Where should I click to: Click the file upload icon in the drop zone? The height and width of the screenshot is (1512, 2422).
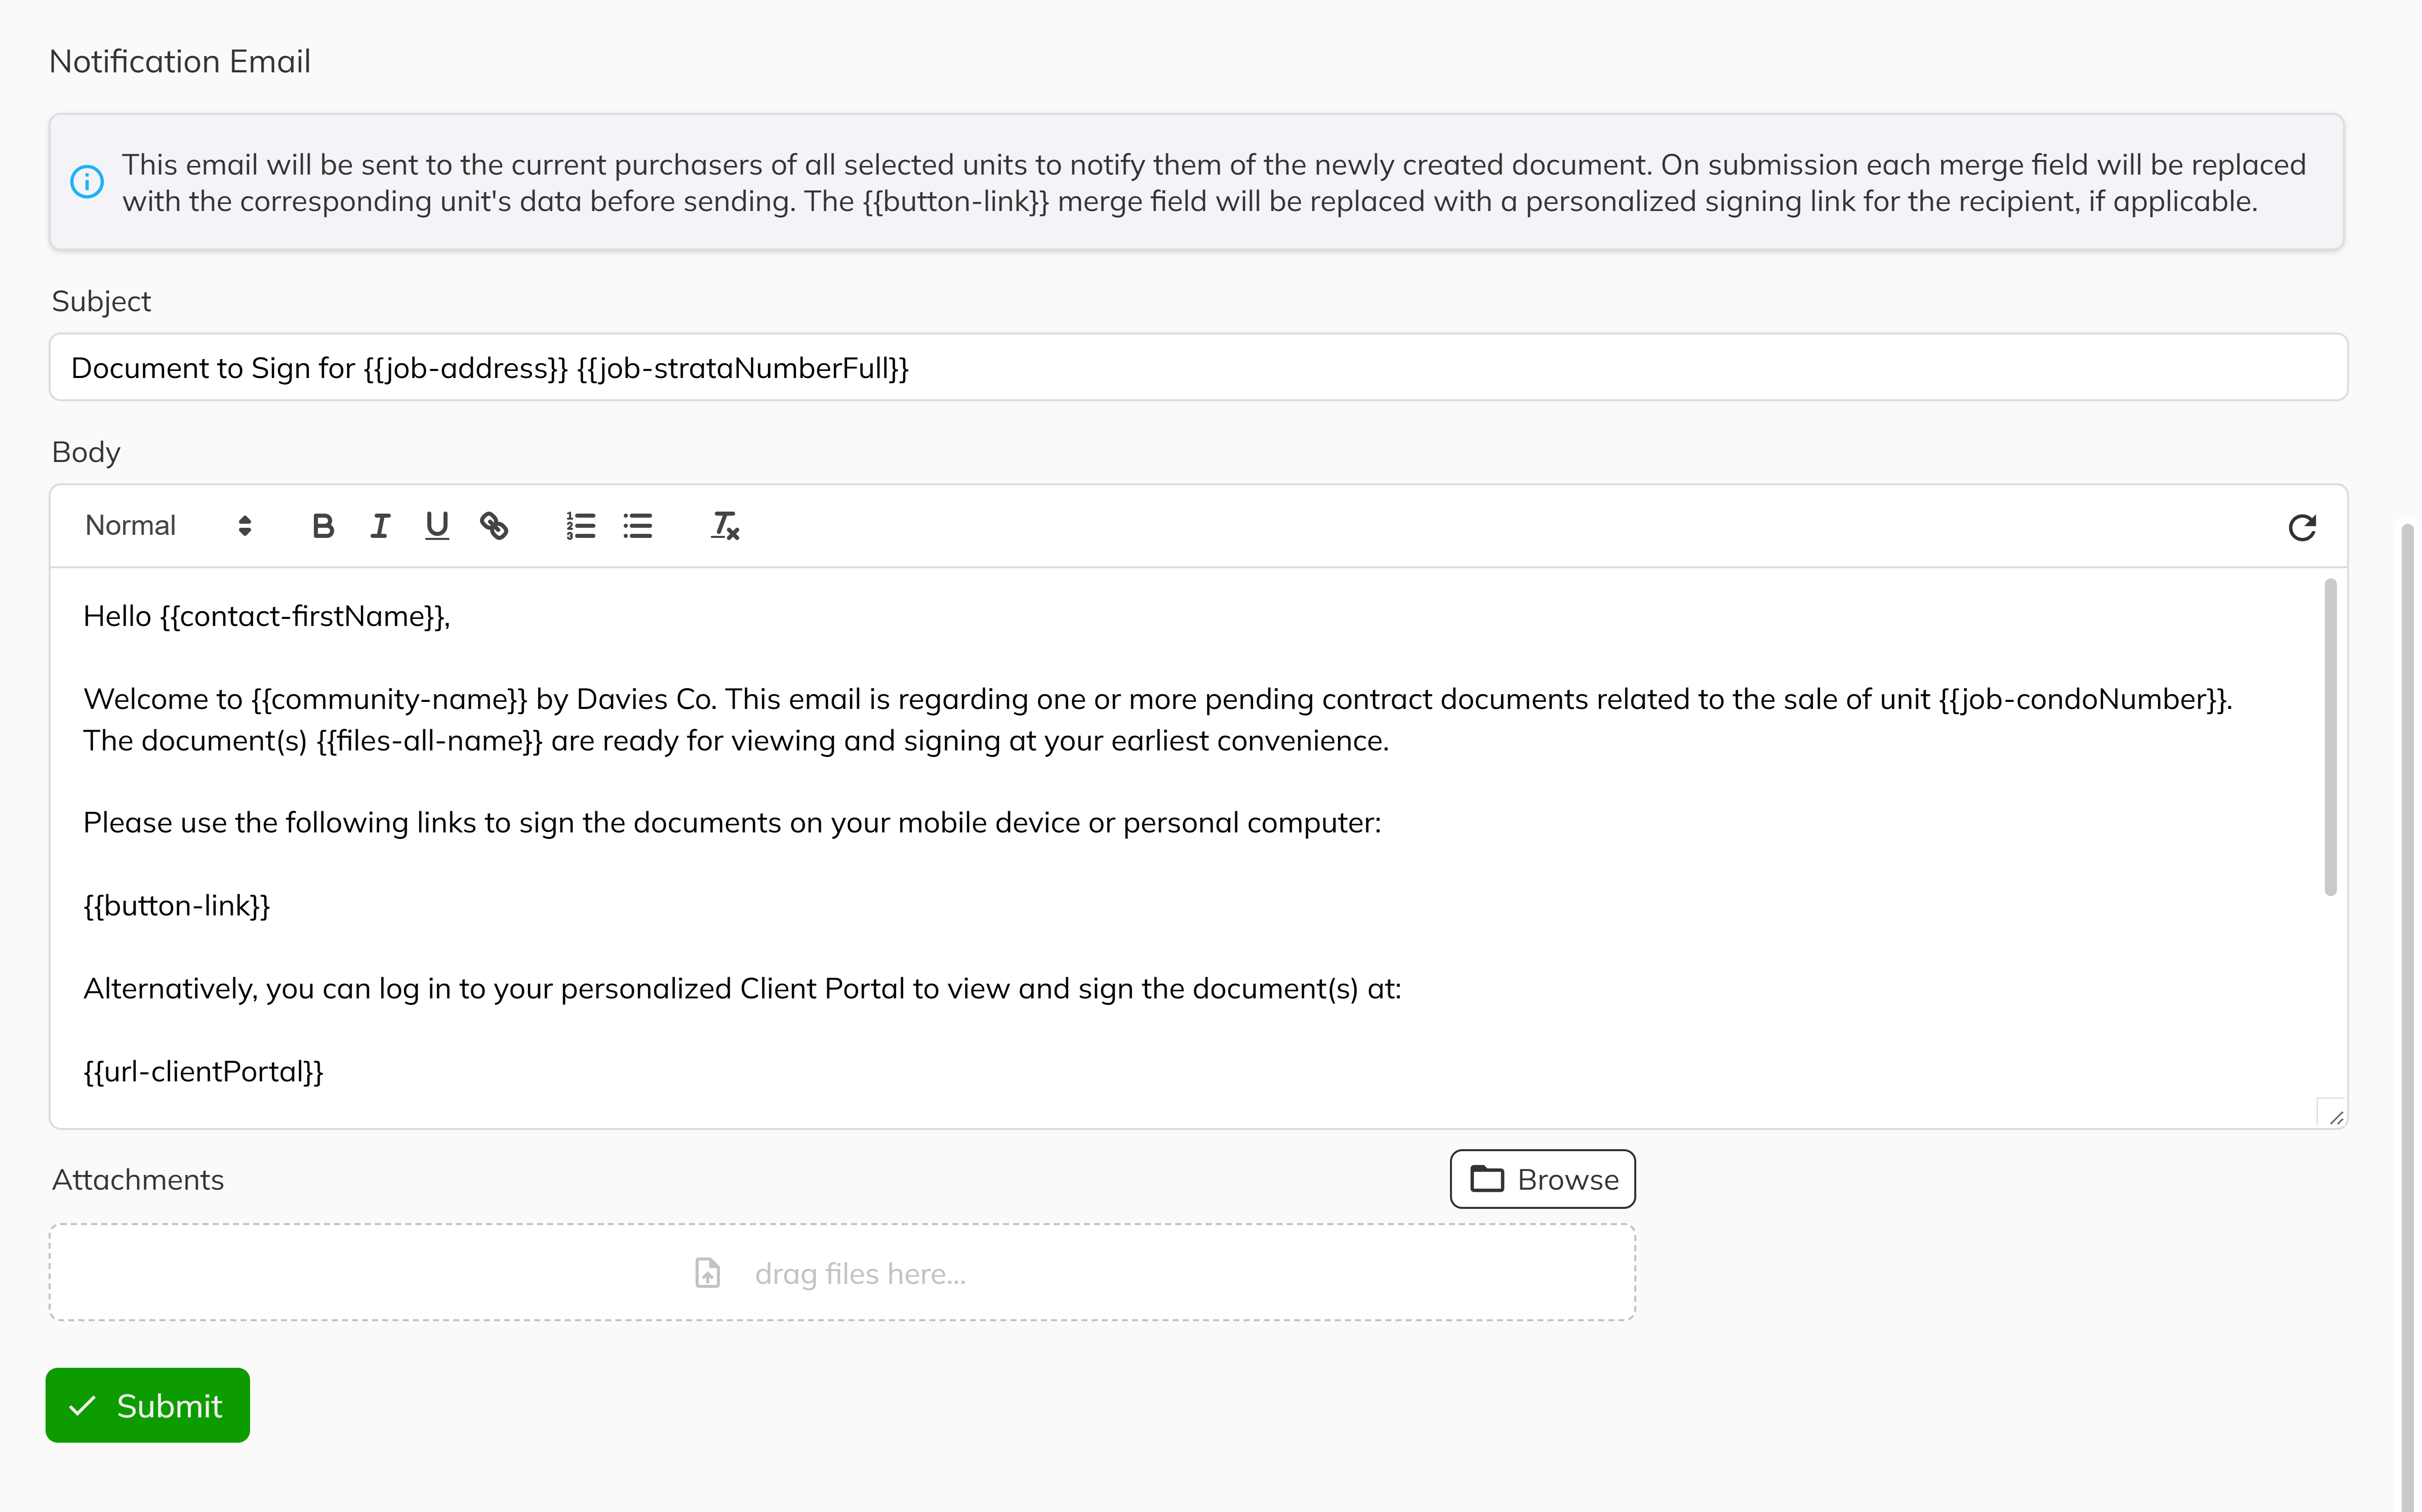point(708,1272)
